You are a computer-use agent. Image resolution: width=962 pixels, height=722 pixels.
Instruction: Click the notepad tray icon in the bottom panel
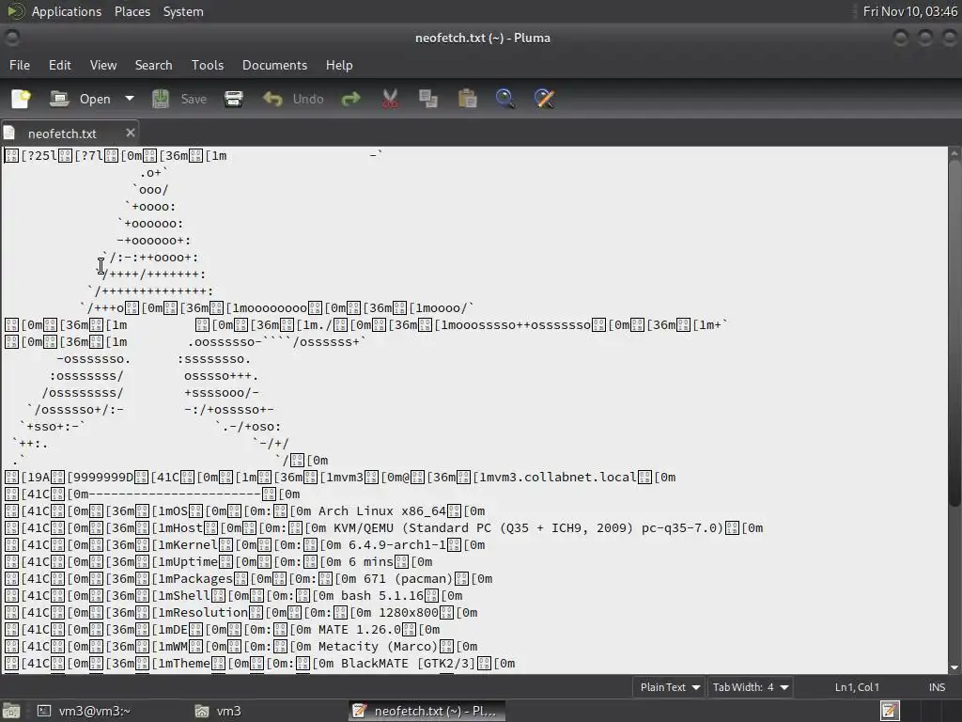(890, 711)
